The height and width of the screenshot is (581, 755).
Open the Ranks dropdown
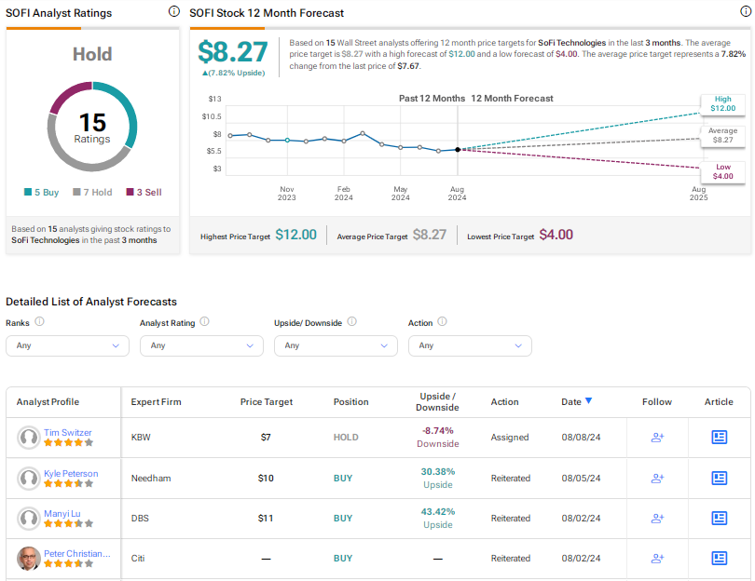(x=67, y=345)
